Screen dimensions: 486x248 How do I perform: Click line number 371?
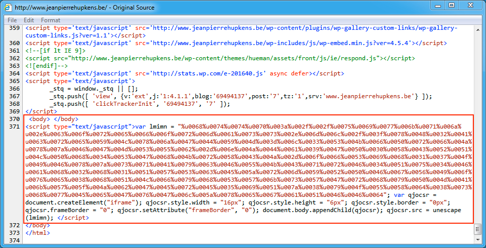coord(14,127)
